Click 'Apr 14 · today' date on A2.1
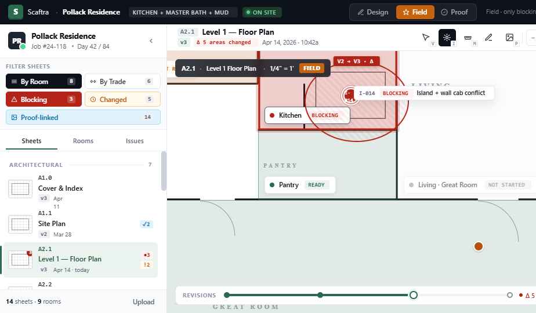 (x=71, y=270)
